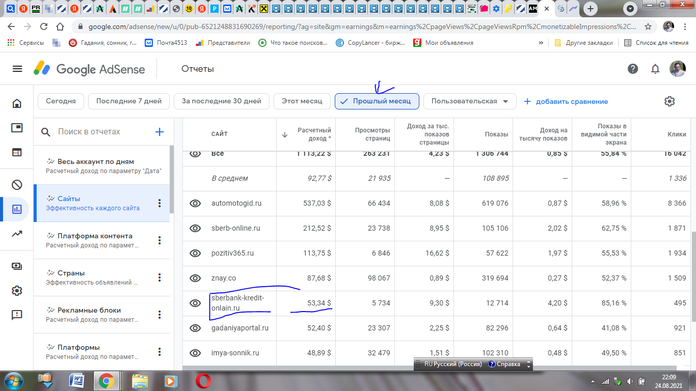Reload the page in the browser
This screenshot has width=696, height=391.
(44, 26)
